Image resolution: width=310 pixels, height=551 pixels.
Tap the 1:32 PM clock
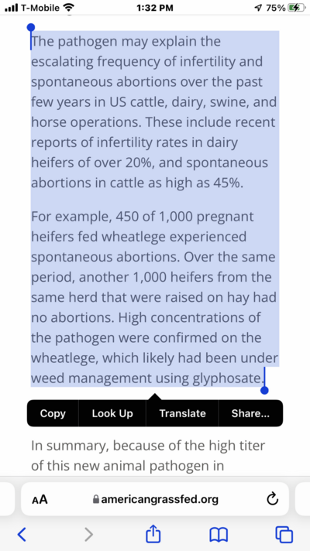point(155,8)
